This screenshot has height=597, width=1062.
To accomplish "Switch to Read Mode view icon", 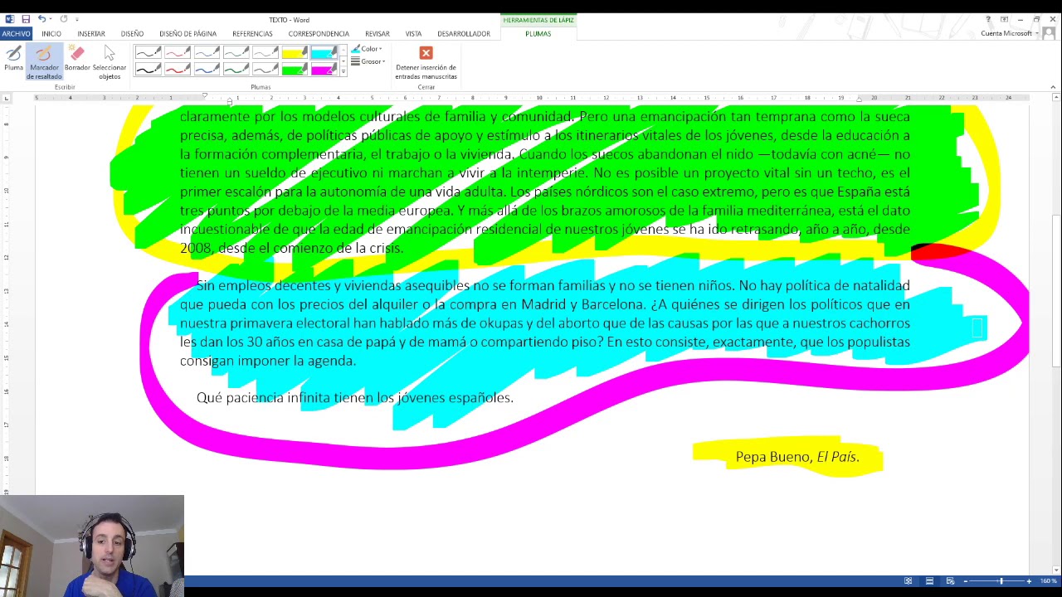I will (909, 581).
